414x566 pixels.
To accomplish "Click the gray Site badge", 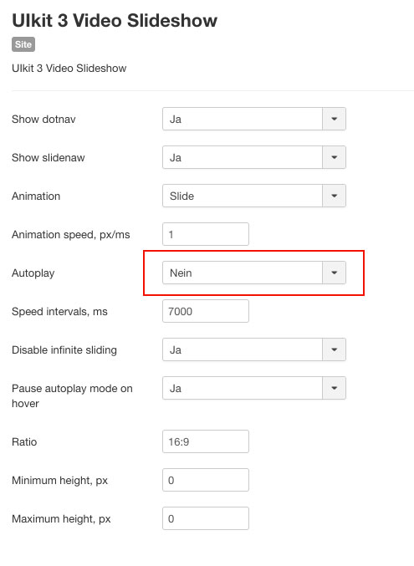I will point(23,44).
